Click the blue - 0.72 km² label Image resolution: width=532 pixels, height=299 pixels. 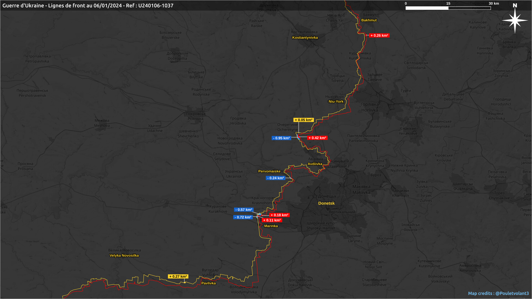tap(243, 217)
